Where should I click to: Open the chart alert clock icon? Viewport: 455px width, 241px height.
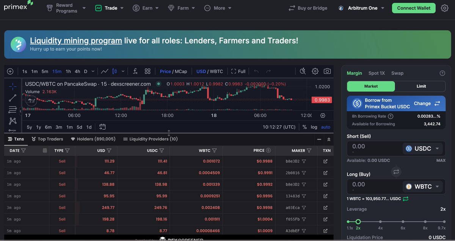point(303,71)
